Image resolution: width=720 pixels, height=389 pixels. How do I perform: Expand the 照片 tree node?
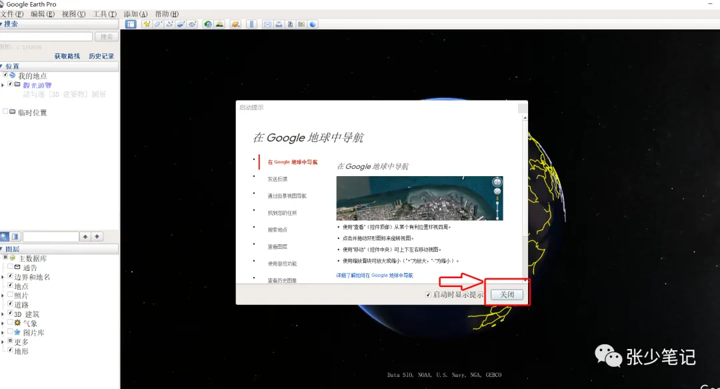click(3, 295)
